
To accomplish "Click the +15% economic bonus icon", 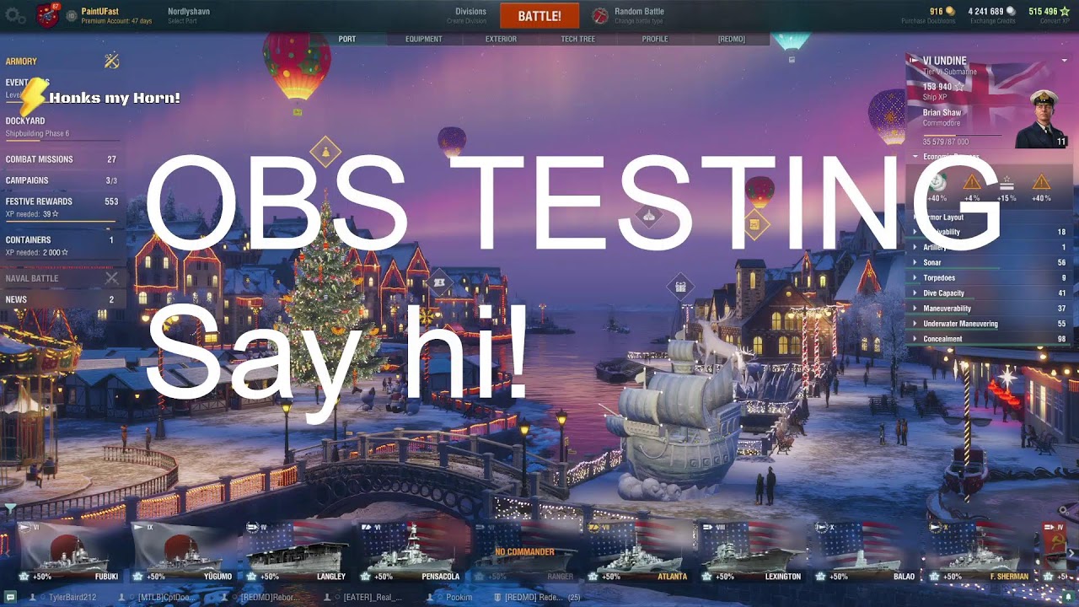I will point(1007,183).
